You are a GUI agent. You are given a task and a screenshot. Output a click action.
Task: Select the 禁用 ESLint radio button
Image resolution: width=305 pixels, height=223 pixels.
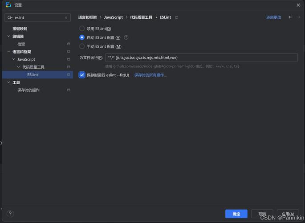click(82, 29)
